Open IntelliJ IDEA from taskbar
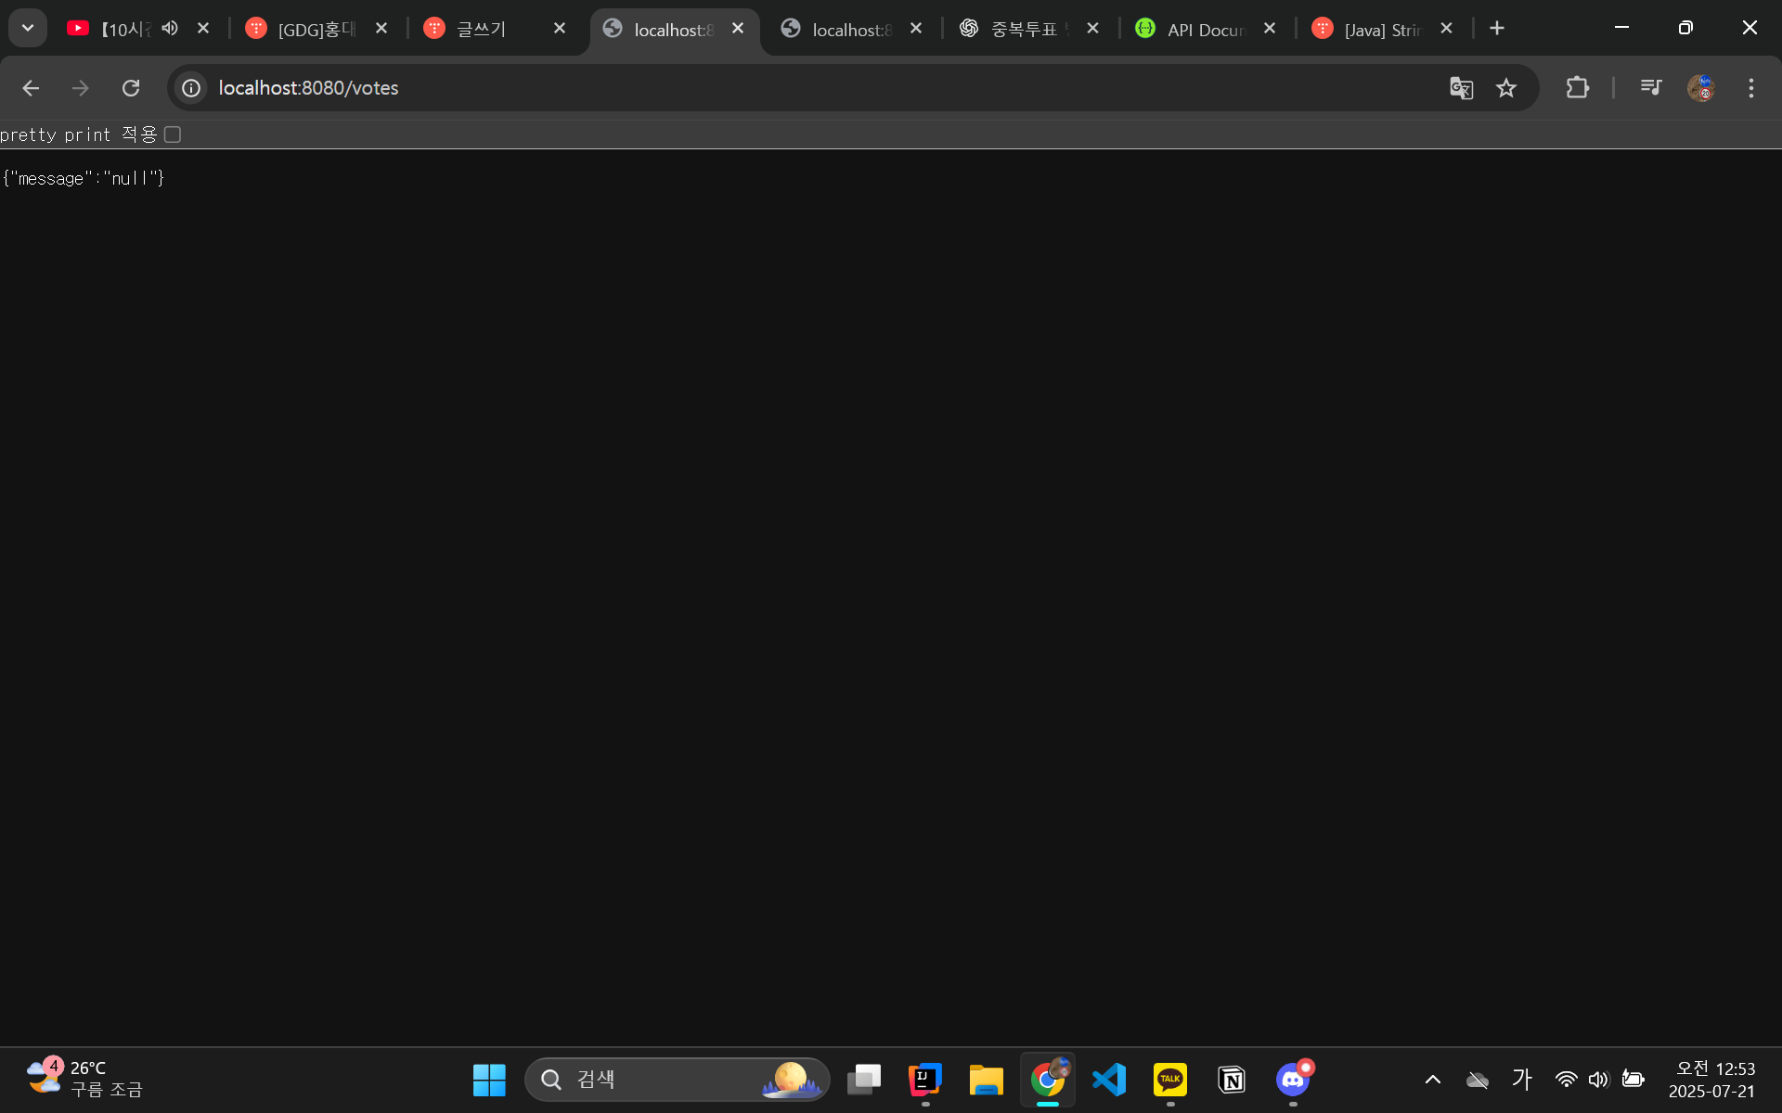 click(x=924, y=1079)
